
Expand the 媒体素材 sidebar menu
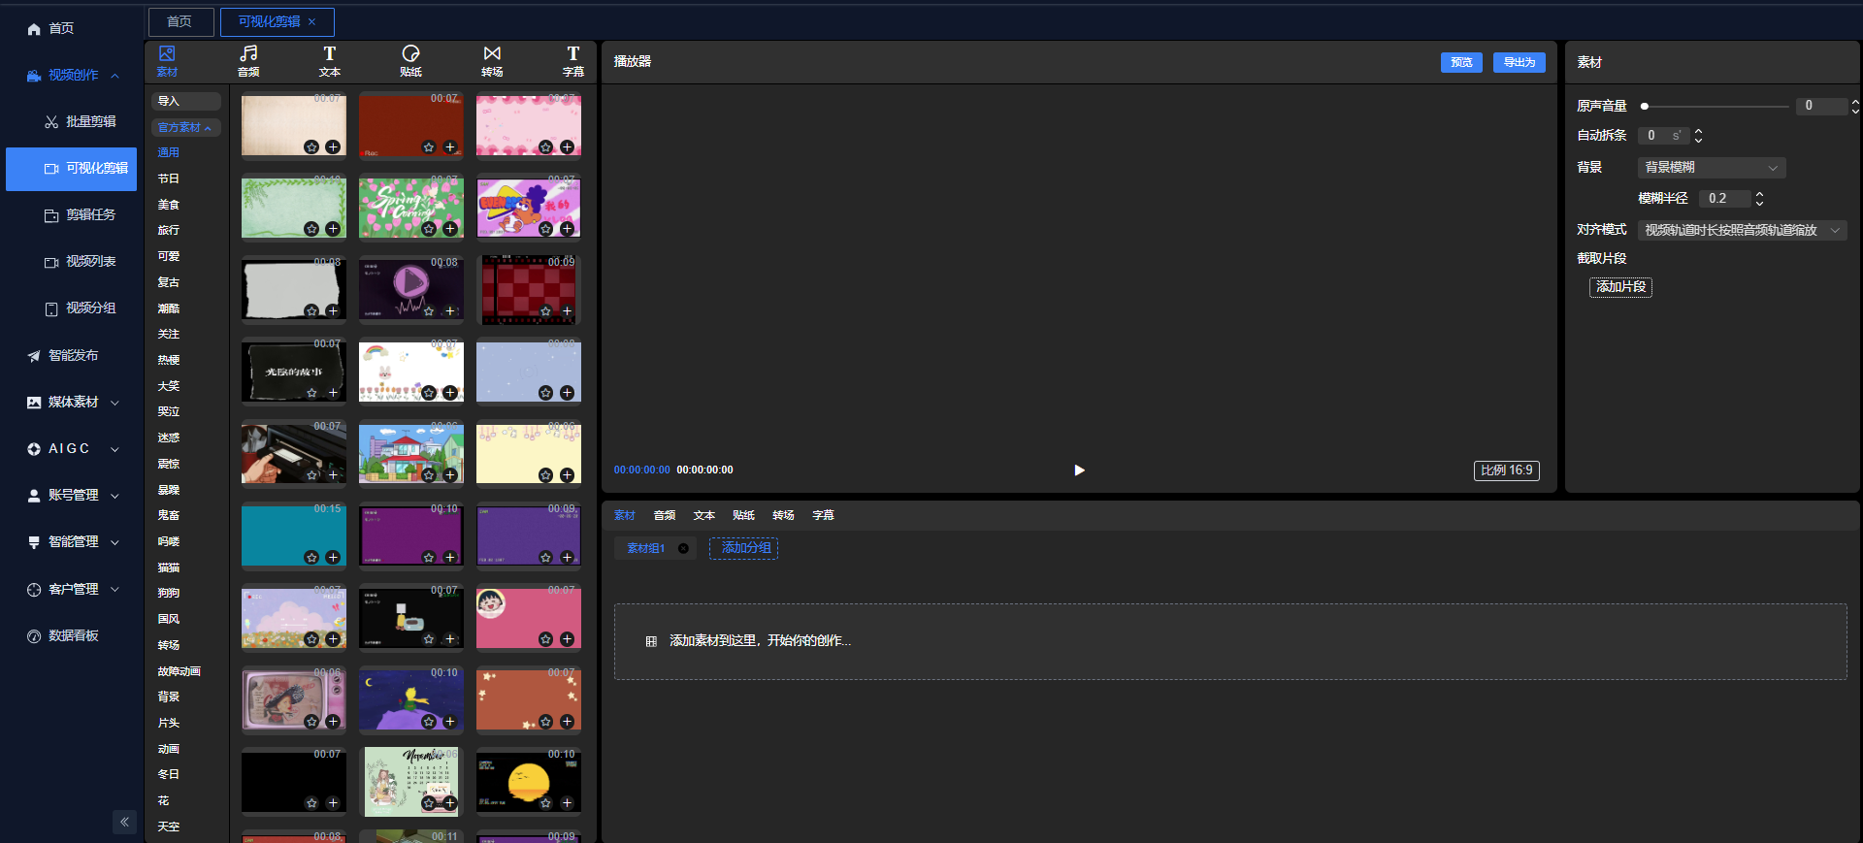click(x=74, y=402)
